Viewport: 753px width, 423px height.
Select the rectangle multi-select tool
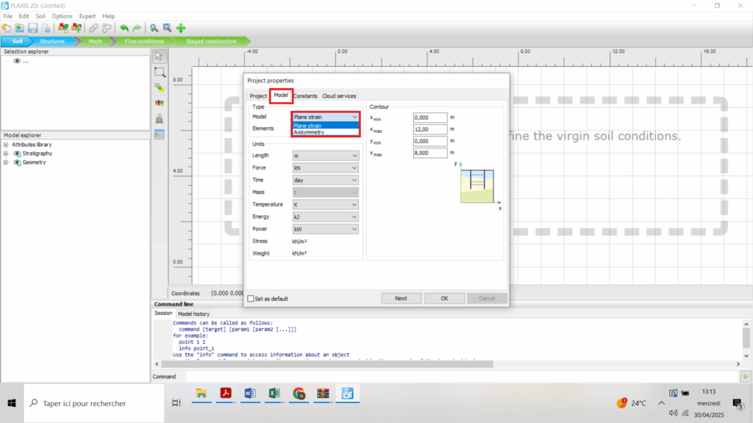(x=160, y=73)
